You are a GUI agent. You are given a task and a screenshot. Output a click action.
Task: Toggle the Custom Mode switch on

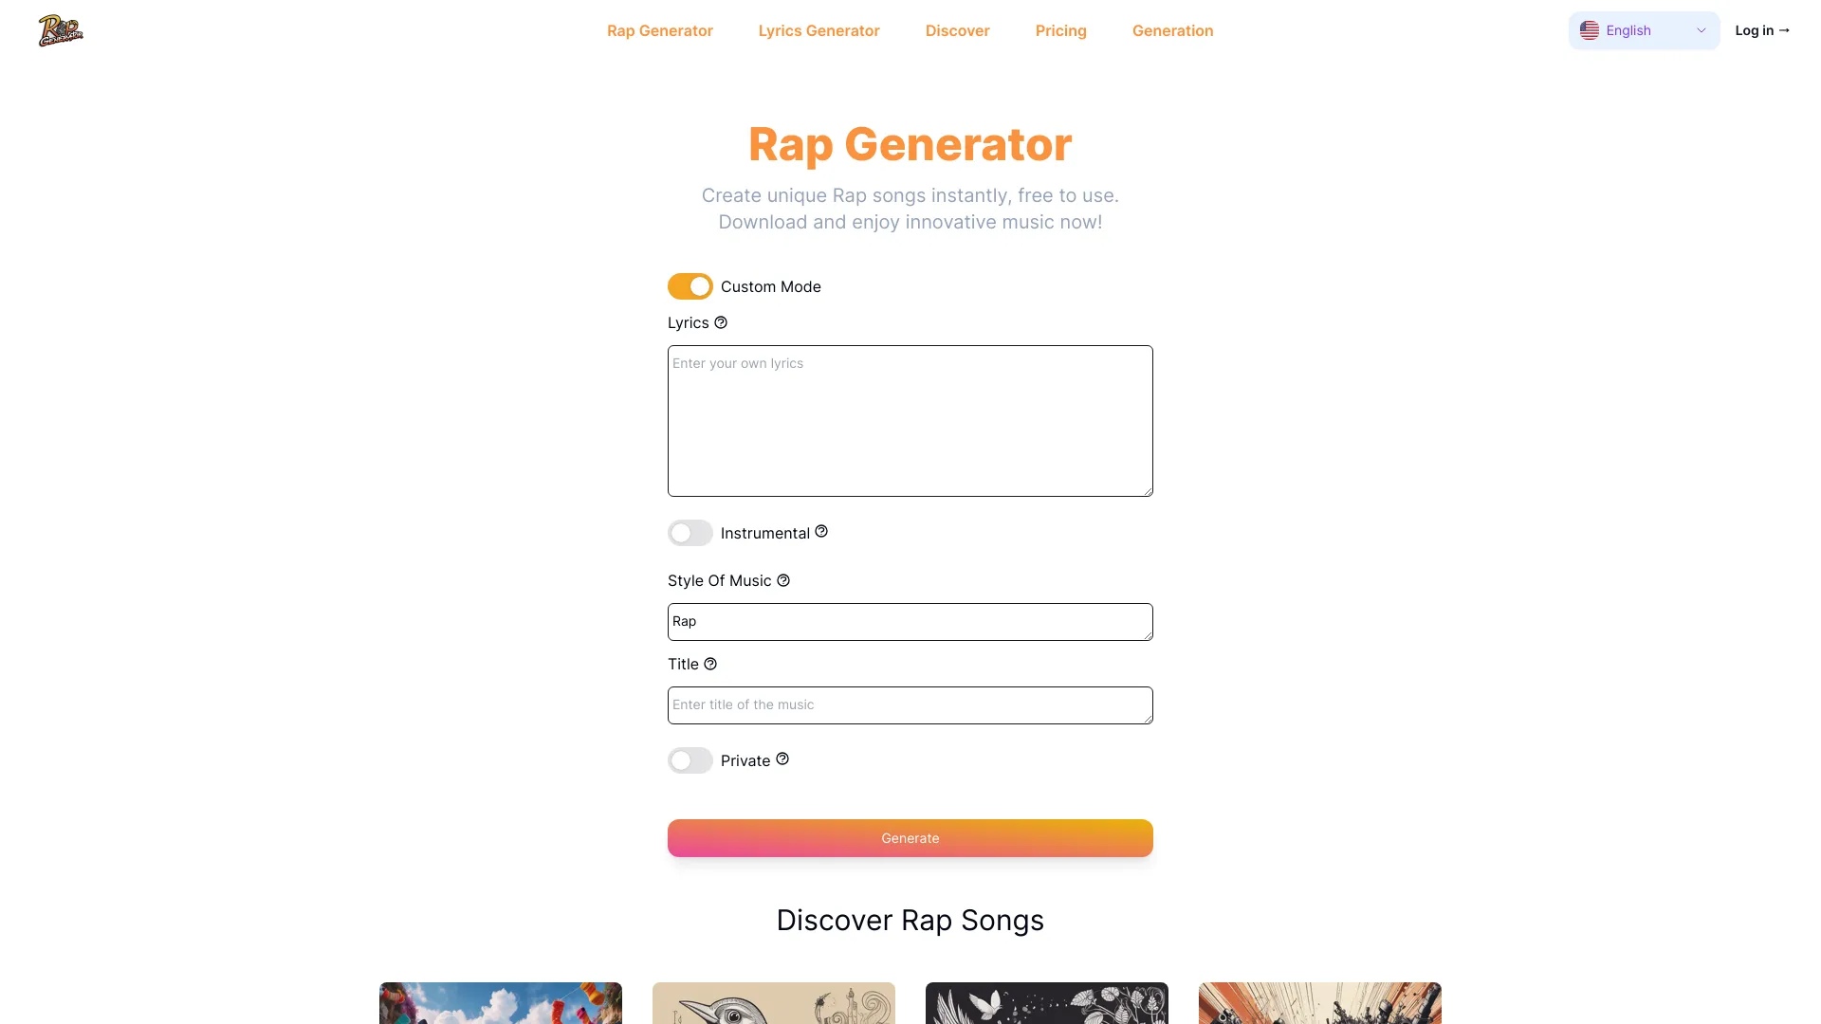tap(690, 286)
